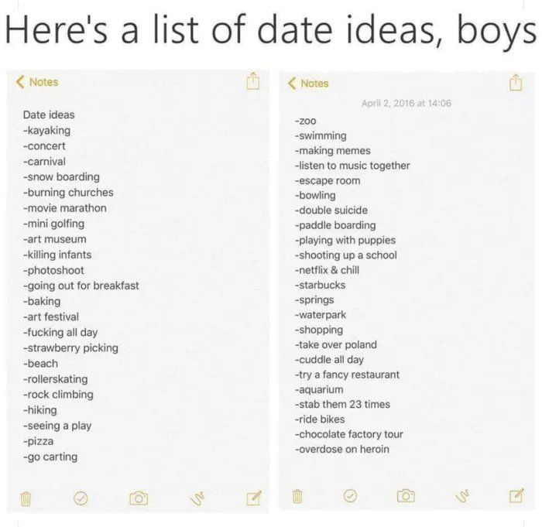Image resolution: width=542 pixels, height=527 pixels.
Task: Delete the left note with the trash icon
Action: pyautogui.click(x=24, y=498)
